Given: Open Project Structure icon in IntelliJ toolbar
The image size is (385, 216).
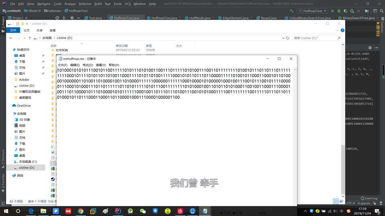Looking at the screenshot, I should pyautogui.click(x=367, y=11).
